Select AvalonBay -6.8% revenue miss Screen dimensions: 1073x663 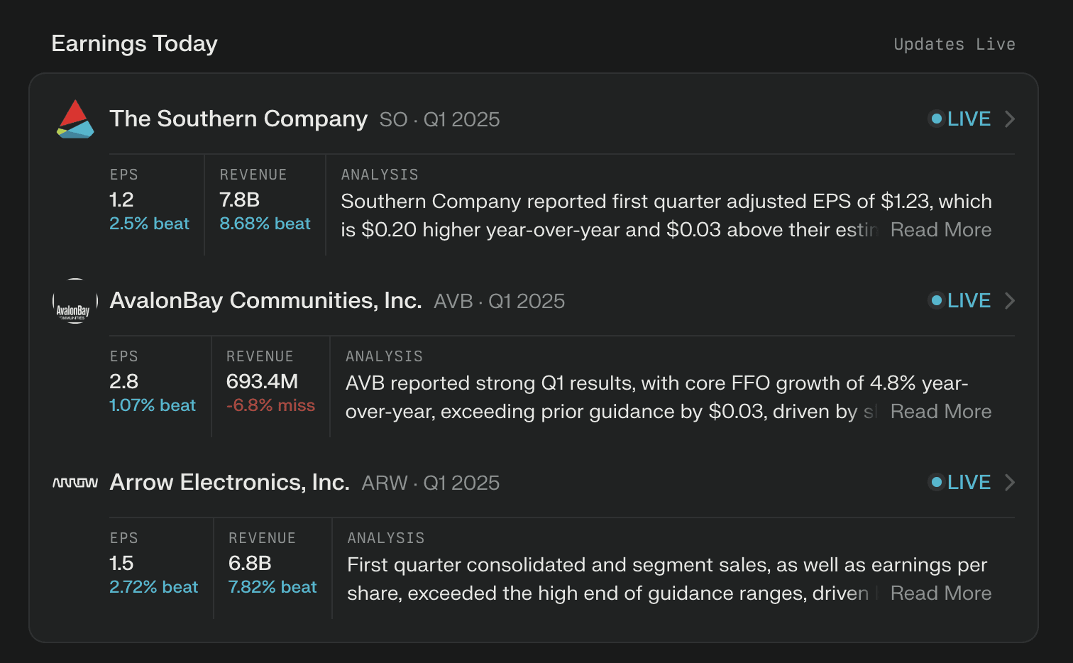pyautogui.click(x=270, y=405)
